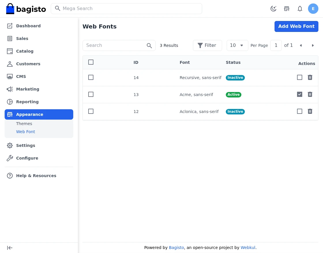Open the Configure menu item
This screenshot has width=323, height=253.
point(39,158)
